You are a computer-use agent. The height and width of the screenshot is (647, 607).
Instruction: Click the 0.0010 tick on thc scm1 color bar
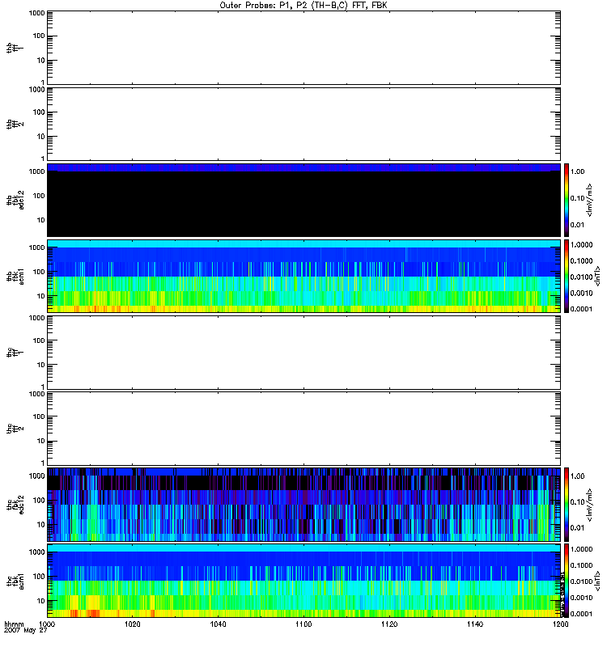click(581, 598)
